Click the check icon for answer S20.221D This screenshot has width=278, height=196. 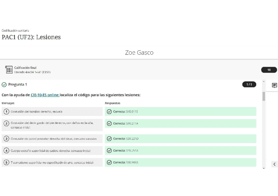pos(109,139)
